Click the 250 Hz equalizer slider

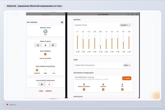pyautogui.click(x=95, y=42)
